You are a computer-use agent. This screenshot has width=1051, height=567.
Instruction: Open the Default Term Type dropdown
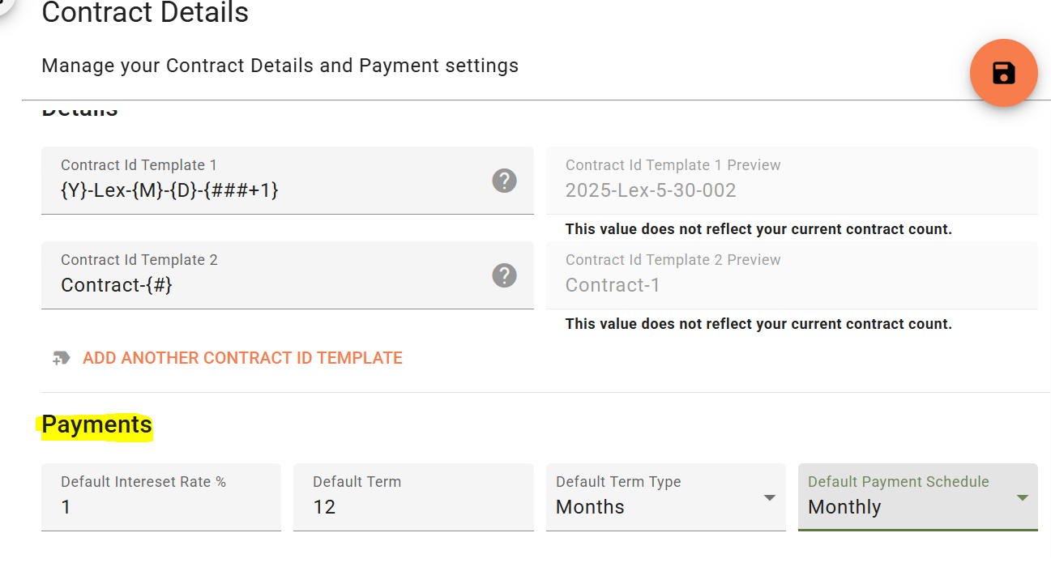point(666,497)
